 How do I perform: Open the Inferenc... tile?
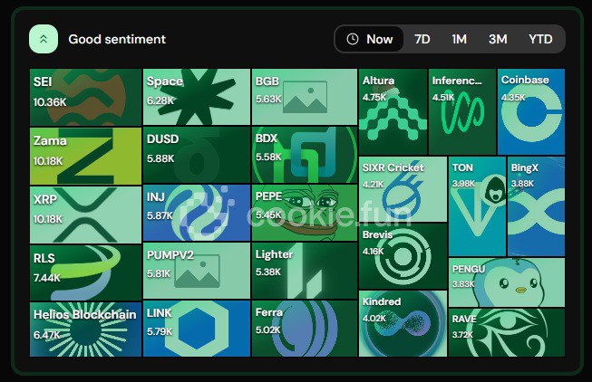[462, 111]
